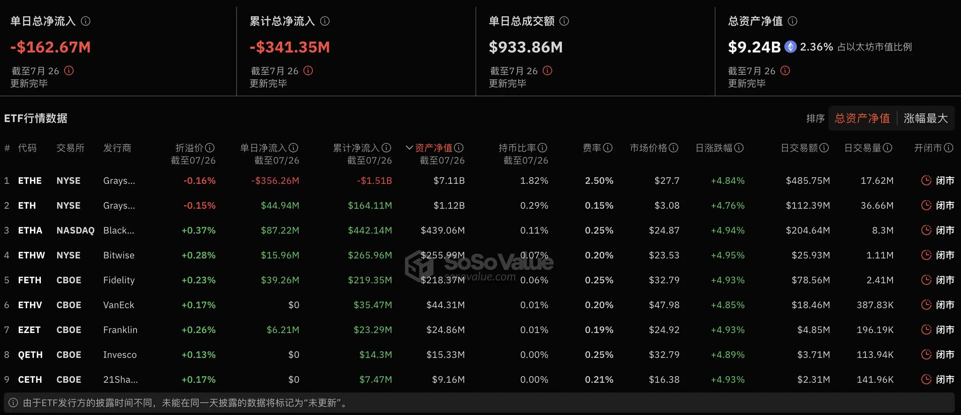Click +4.95% daily change for ETHW
Viewport: 961px width, 415px height.
pyautogui.click(x=728, y=255)
